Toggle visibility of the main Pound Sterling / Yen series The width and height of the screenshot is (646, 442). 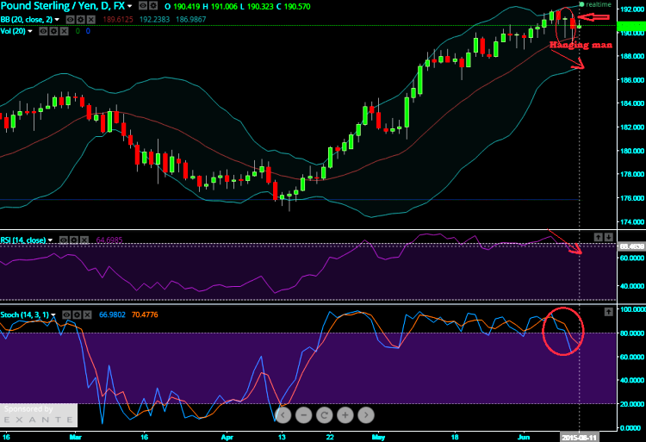coord(142,6)
